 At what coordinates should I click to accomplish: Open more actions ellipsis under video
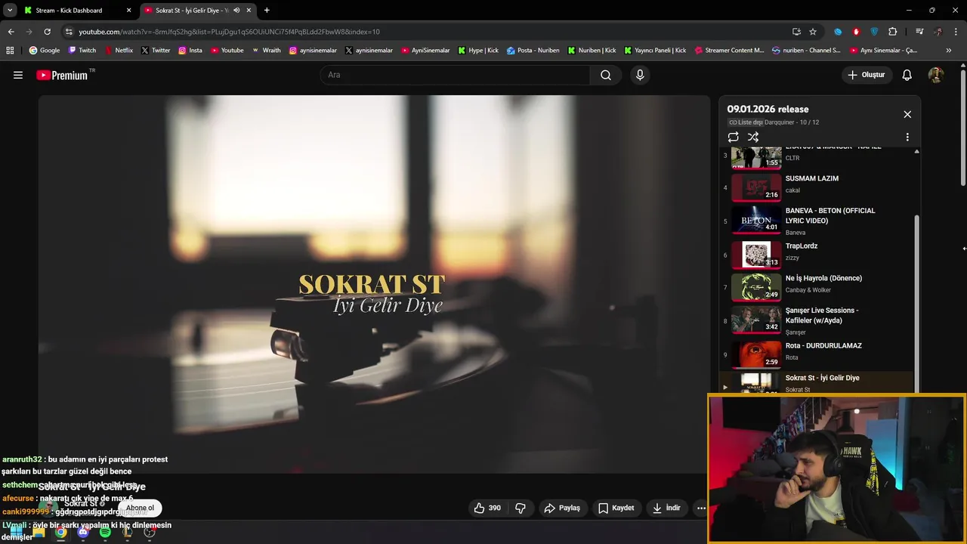coord(701,508)
